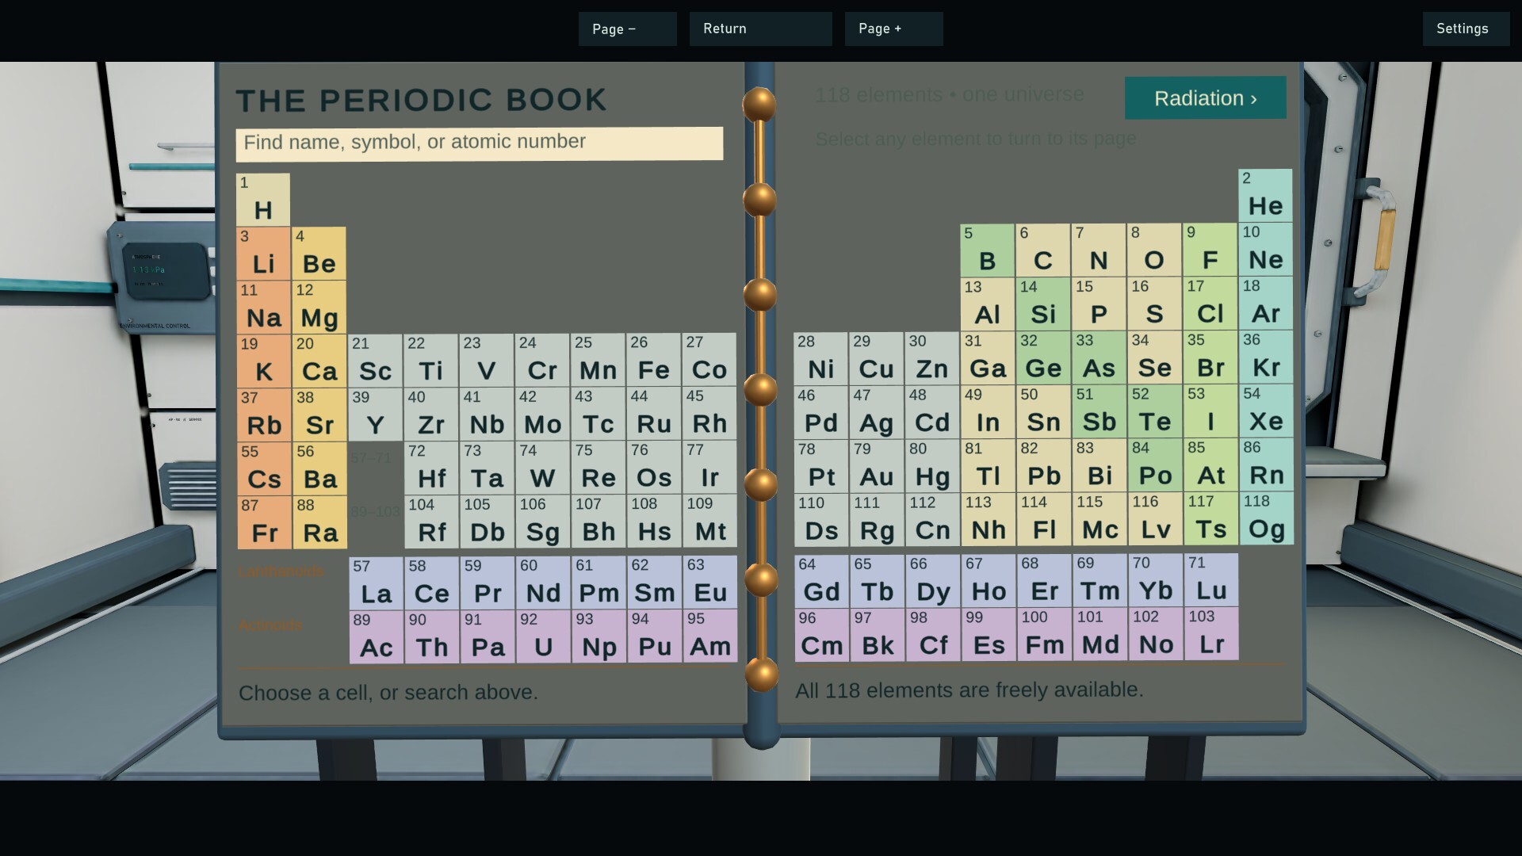Select the Darmstadtium (Ds) cell
The width and height of the screenshot is (1522, 856).
[x=821, y=521]
